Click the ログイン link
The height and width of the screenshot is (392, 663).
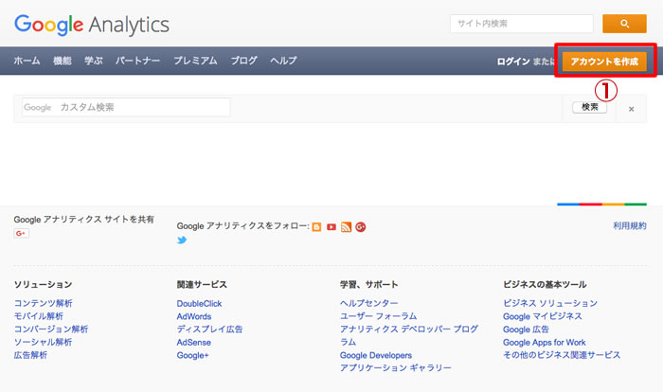point(513,62)
